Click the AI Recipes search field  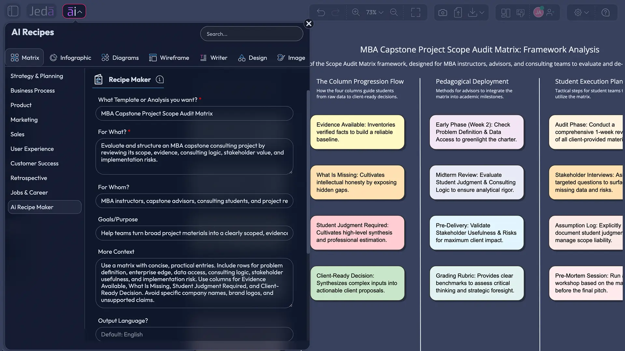click(252, 34)
